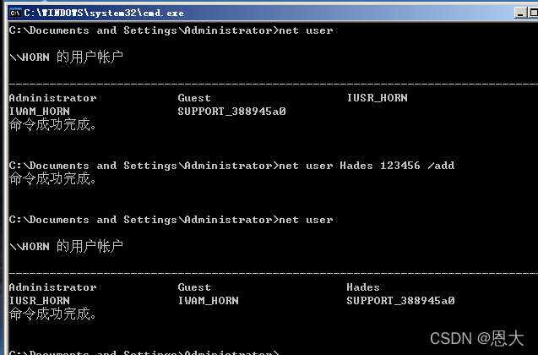This screenshot has width=538, height=355.
Task: Click 'IWAM_HORN' in the first user list
Action: click(40, 112)
